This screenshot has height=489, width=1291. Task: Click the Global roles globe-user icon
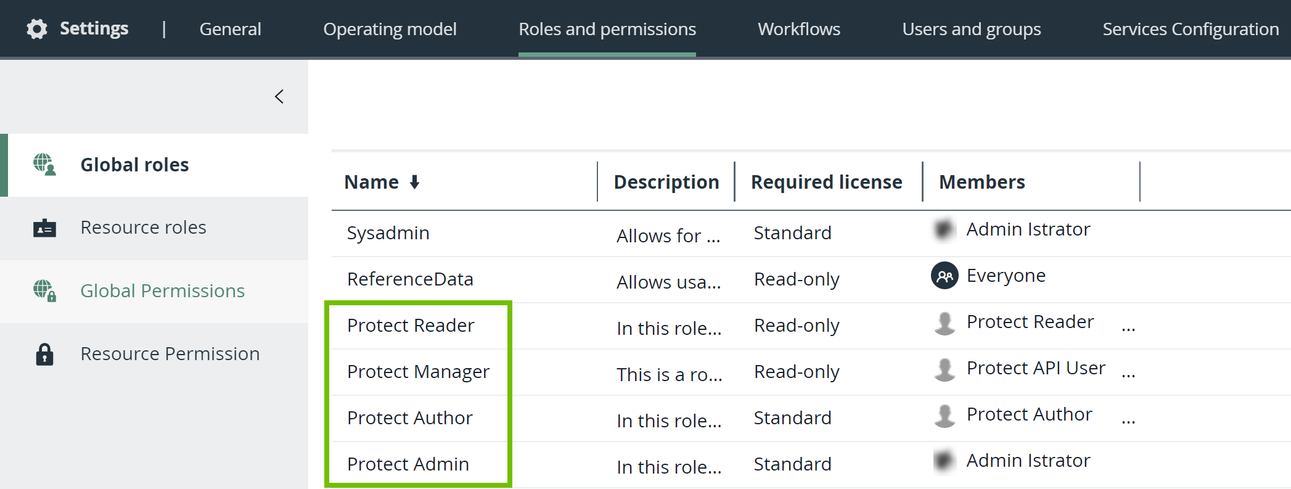(x=44, y=165)
